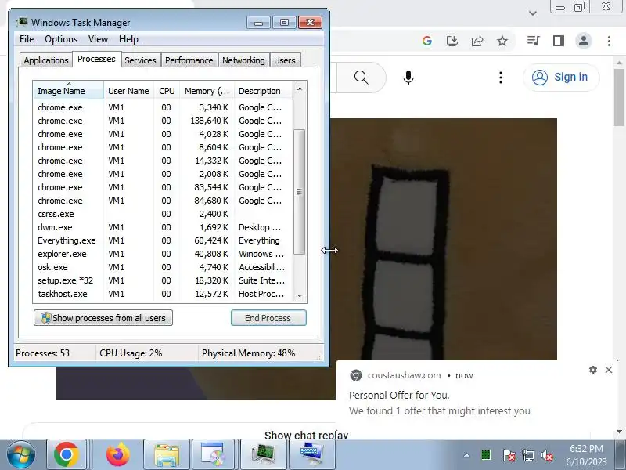The height and width of the screenshot is (470, 626).
Task: Click the End Process button
Action: [268, 318]
